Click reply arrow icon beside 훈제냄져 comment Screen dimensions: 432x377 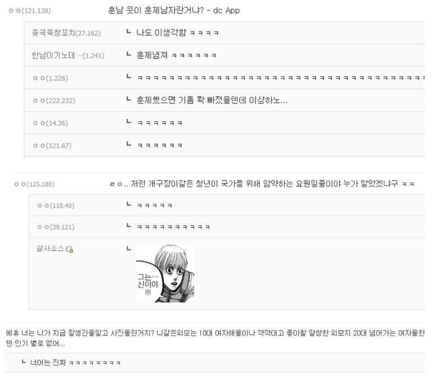129,54
